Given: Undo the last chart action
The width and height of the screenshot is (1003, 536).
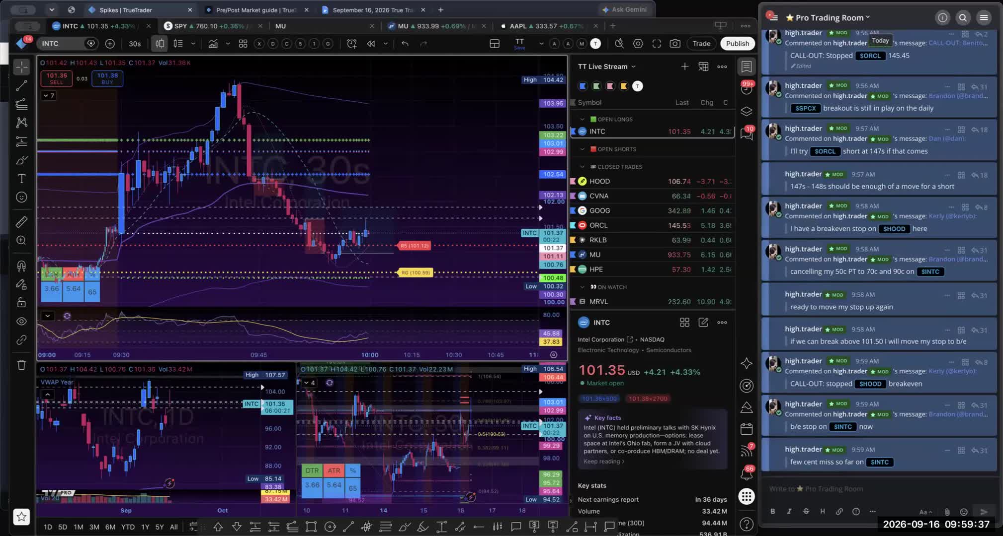Looking at the screenshot, I should 405,44.
